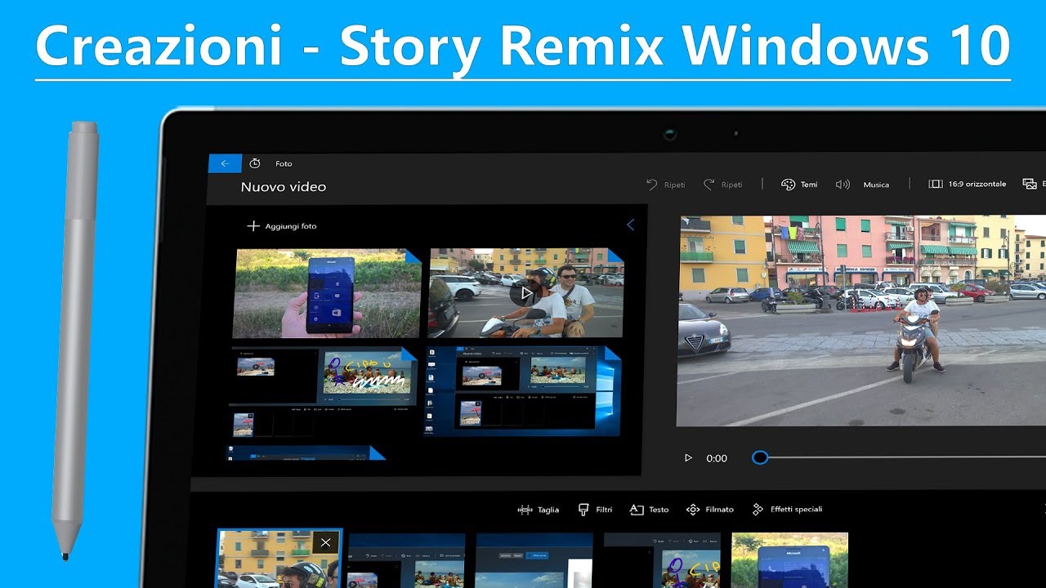Open Filtri filters tool
This screenshot has height=588, width=1046.
[x=595, y=510]
